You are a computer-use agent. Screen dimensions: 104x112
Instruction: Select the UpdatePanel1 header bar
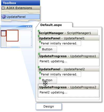[x=69, y=38]
